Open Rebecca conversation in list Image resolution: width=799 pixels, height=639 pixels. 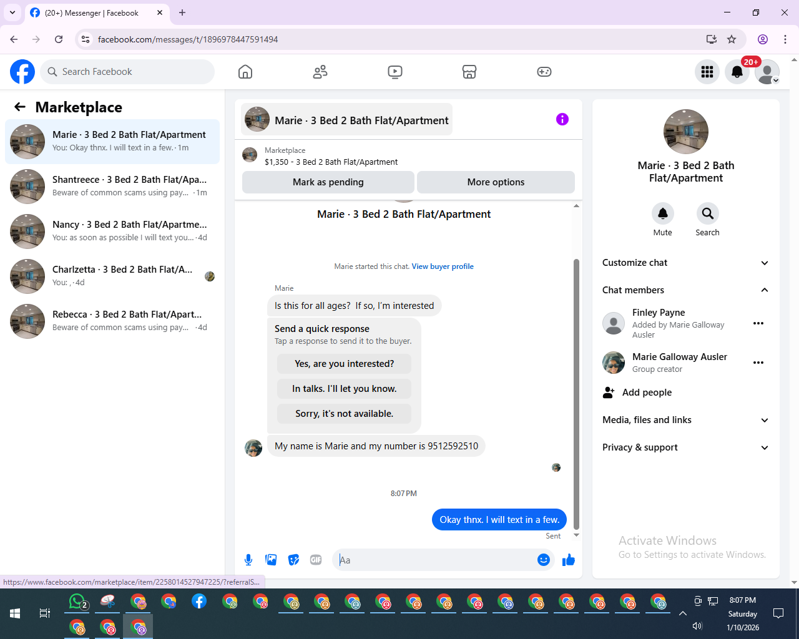[x=112, y=321]
